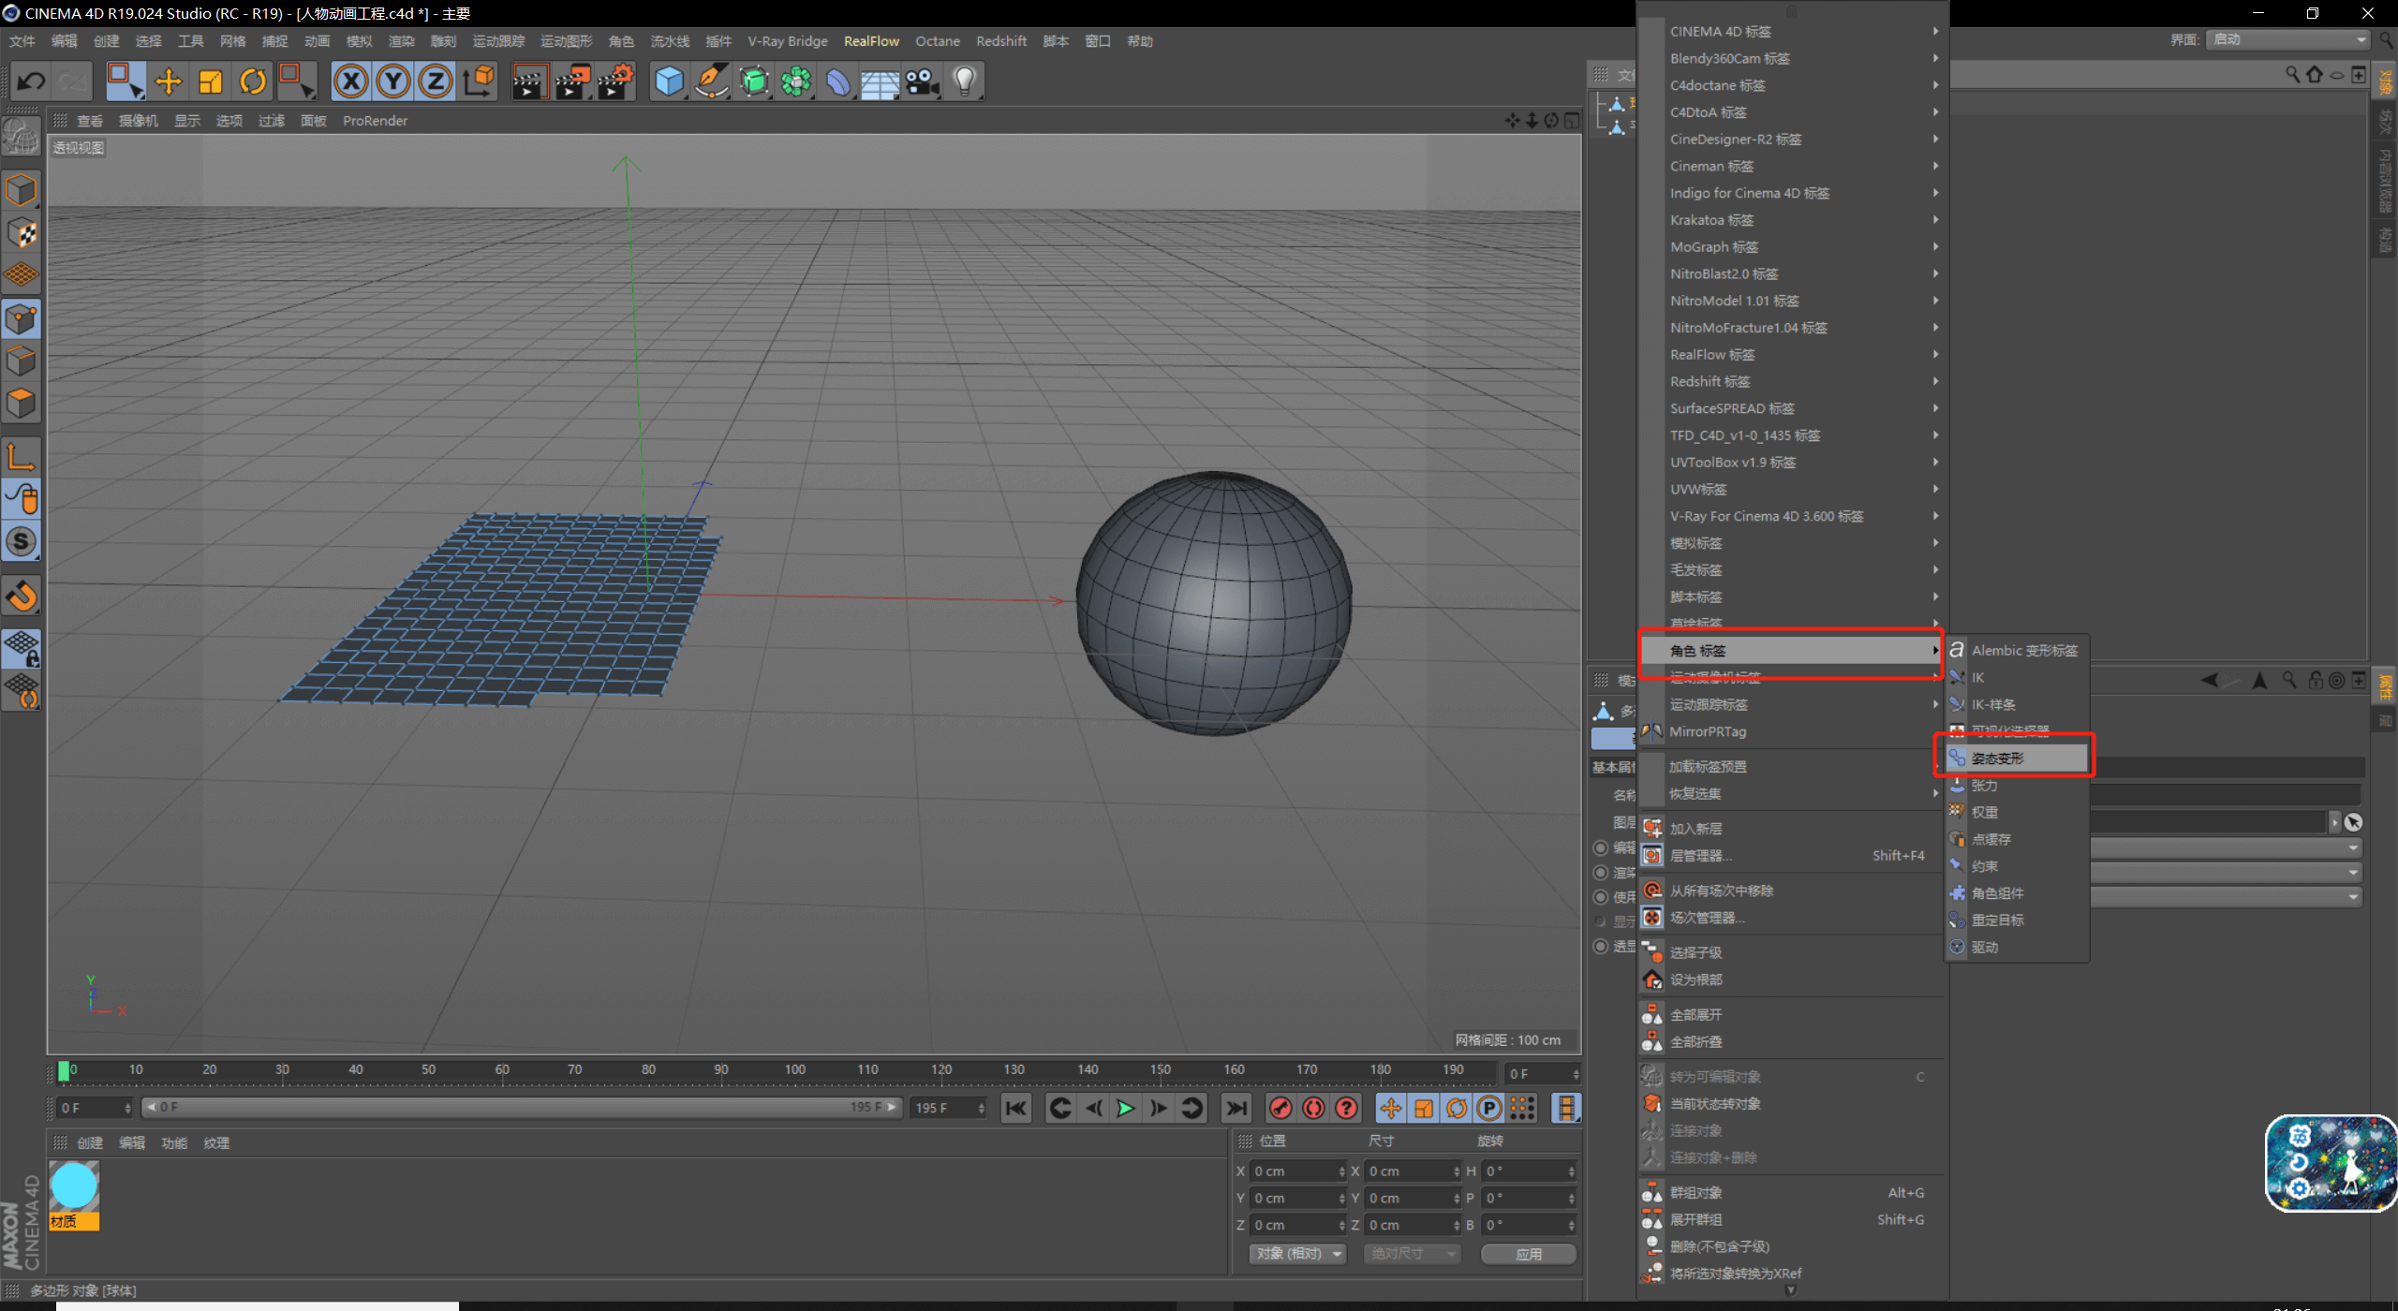Choose 姿态变形 tag from submenu

point(2016,759)
